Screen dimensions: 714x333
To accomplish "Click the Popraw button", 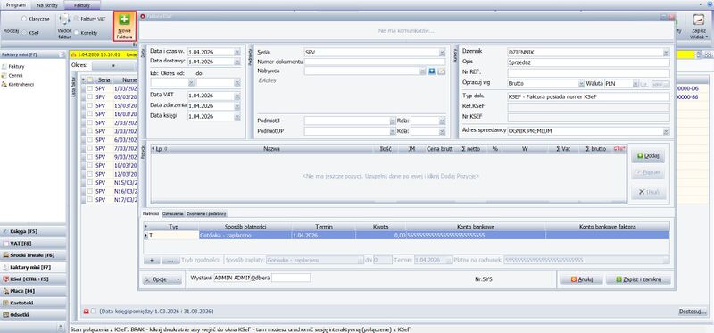I will [649, 173].
